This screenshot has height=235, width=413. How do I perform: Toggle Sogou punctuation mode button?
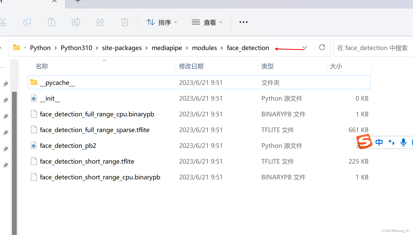(391, 142)
